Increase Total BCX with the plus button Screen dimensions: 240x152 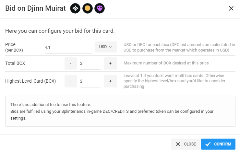click(110, 63)
